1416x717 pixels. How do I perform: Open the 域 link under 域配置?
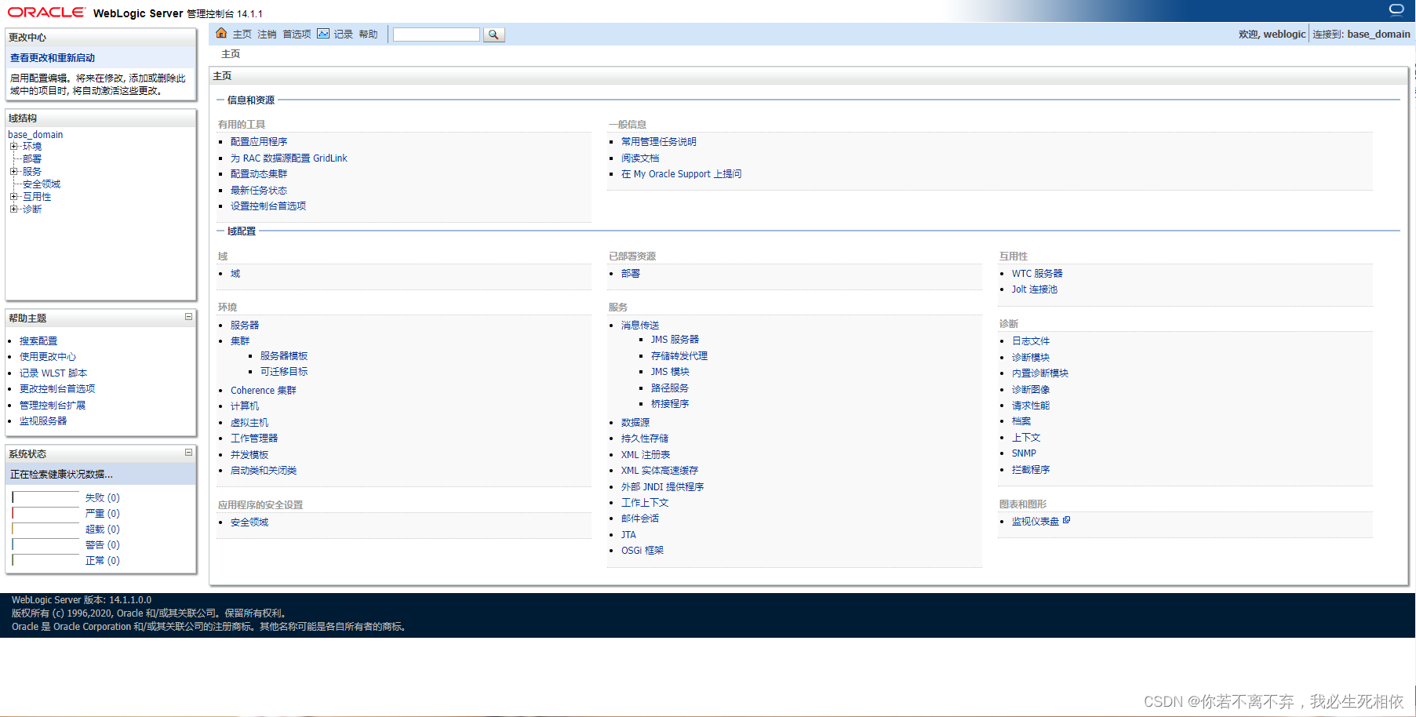tap(235, 274)
